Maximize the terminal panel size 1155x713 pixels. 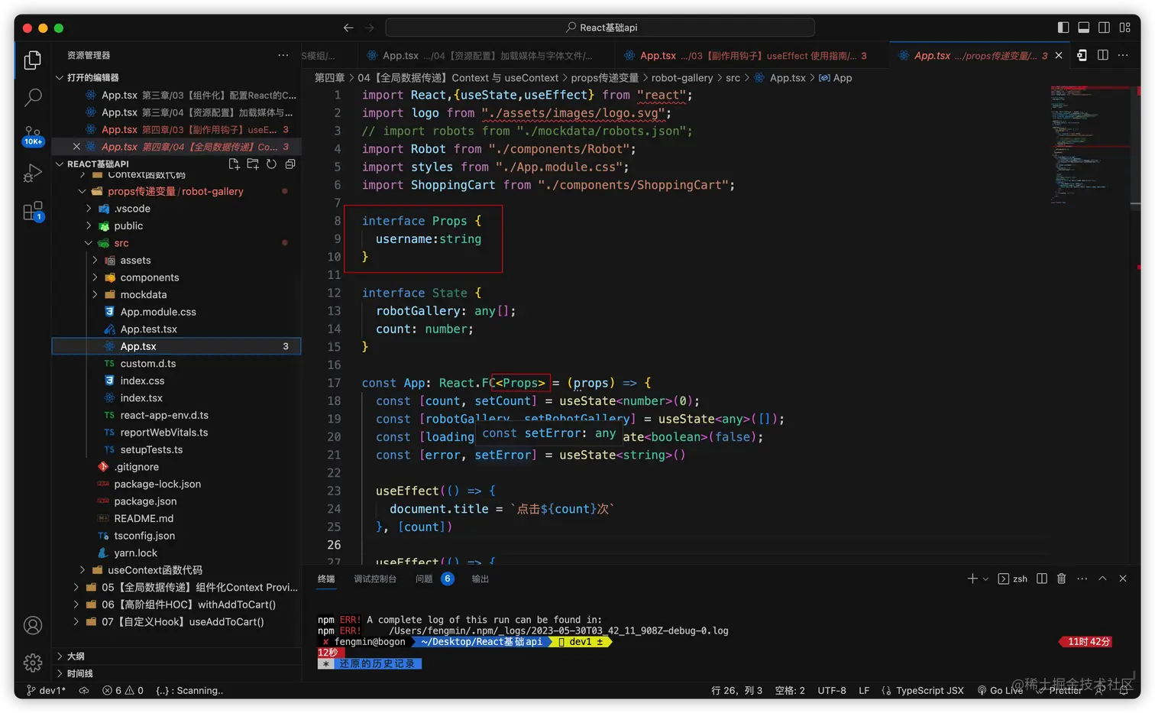[1102, 579]
